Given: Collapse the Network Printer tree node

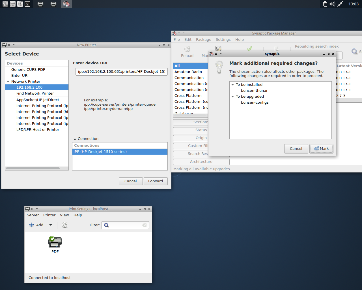Looking at the screenshot, I should (8, 82).
